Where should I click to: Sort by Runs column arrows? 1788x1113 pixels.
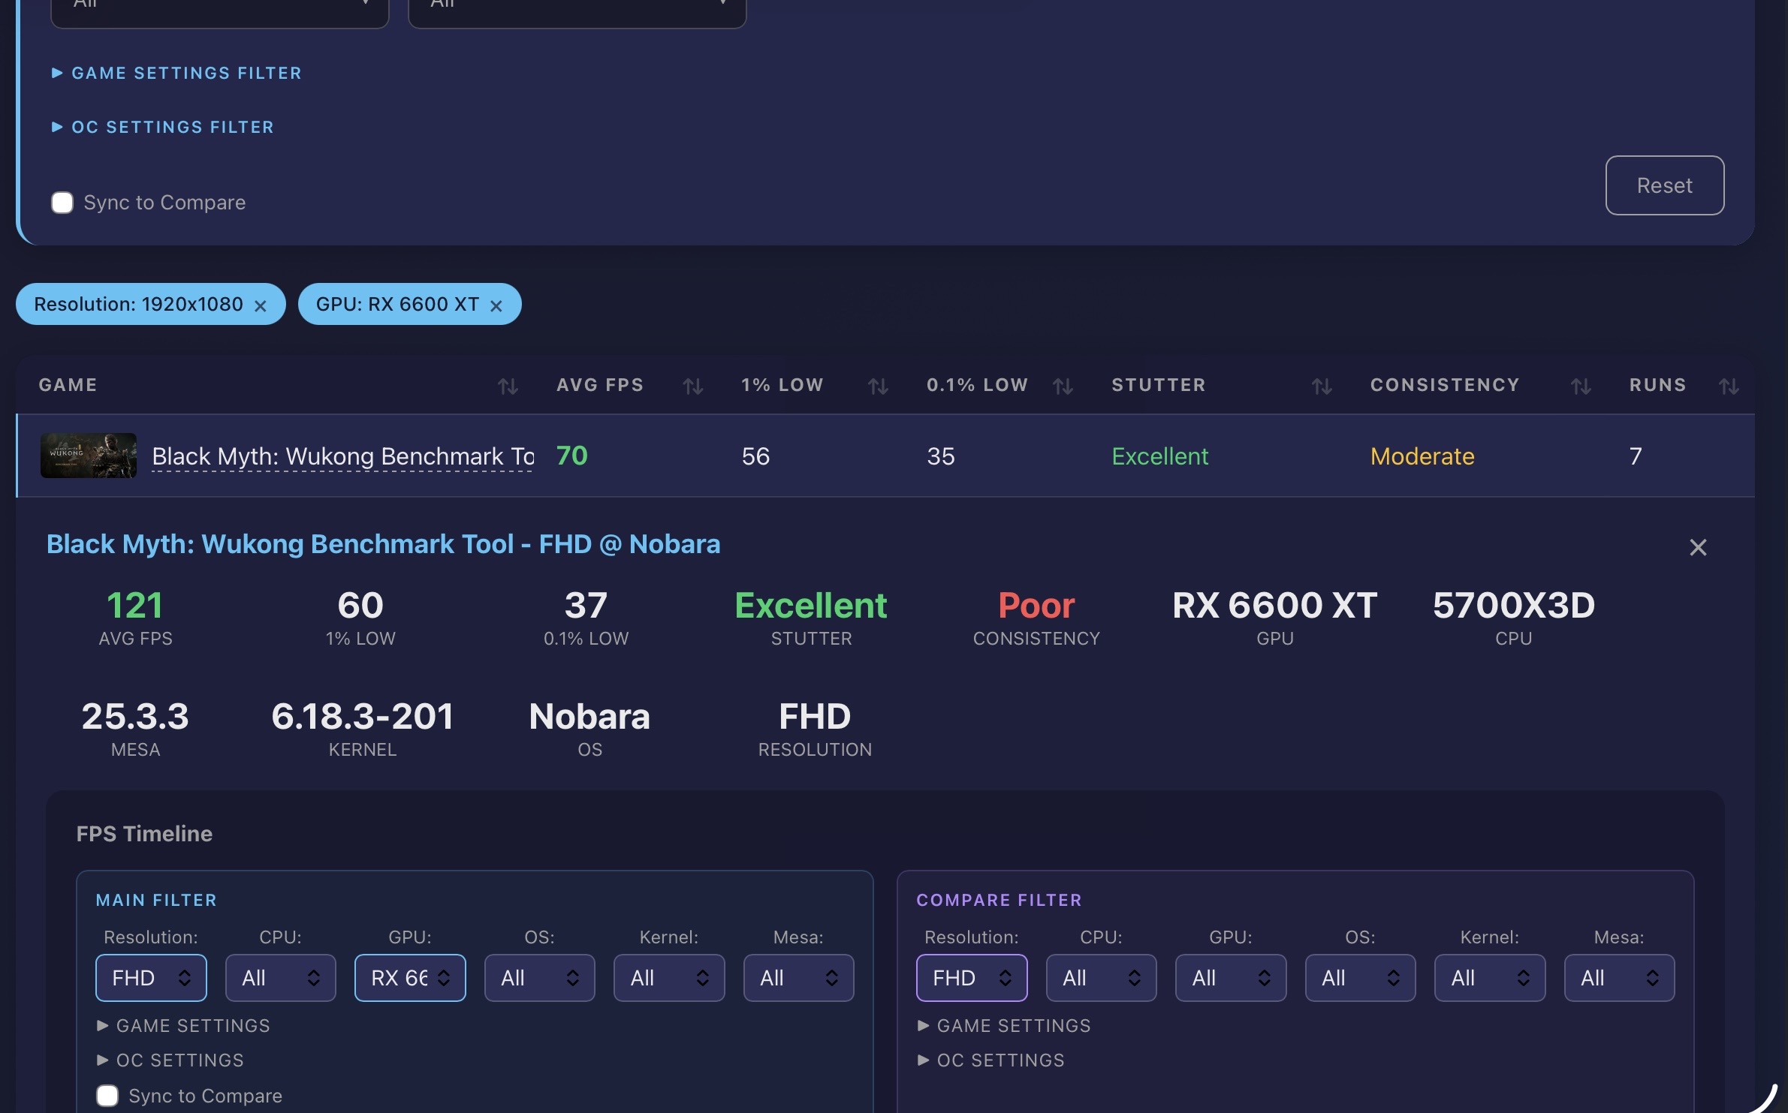(1728, 387)
